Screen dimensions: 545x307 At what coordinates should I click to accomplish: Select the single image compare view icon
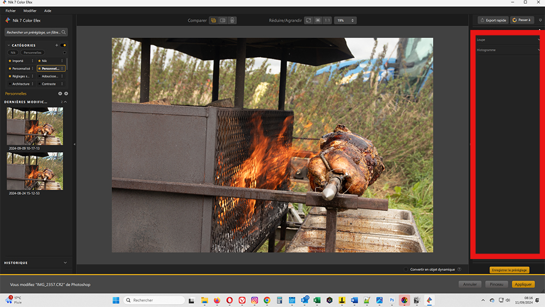click(214, 20)
